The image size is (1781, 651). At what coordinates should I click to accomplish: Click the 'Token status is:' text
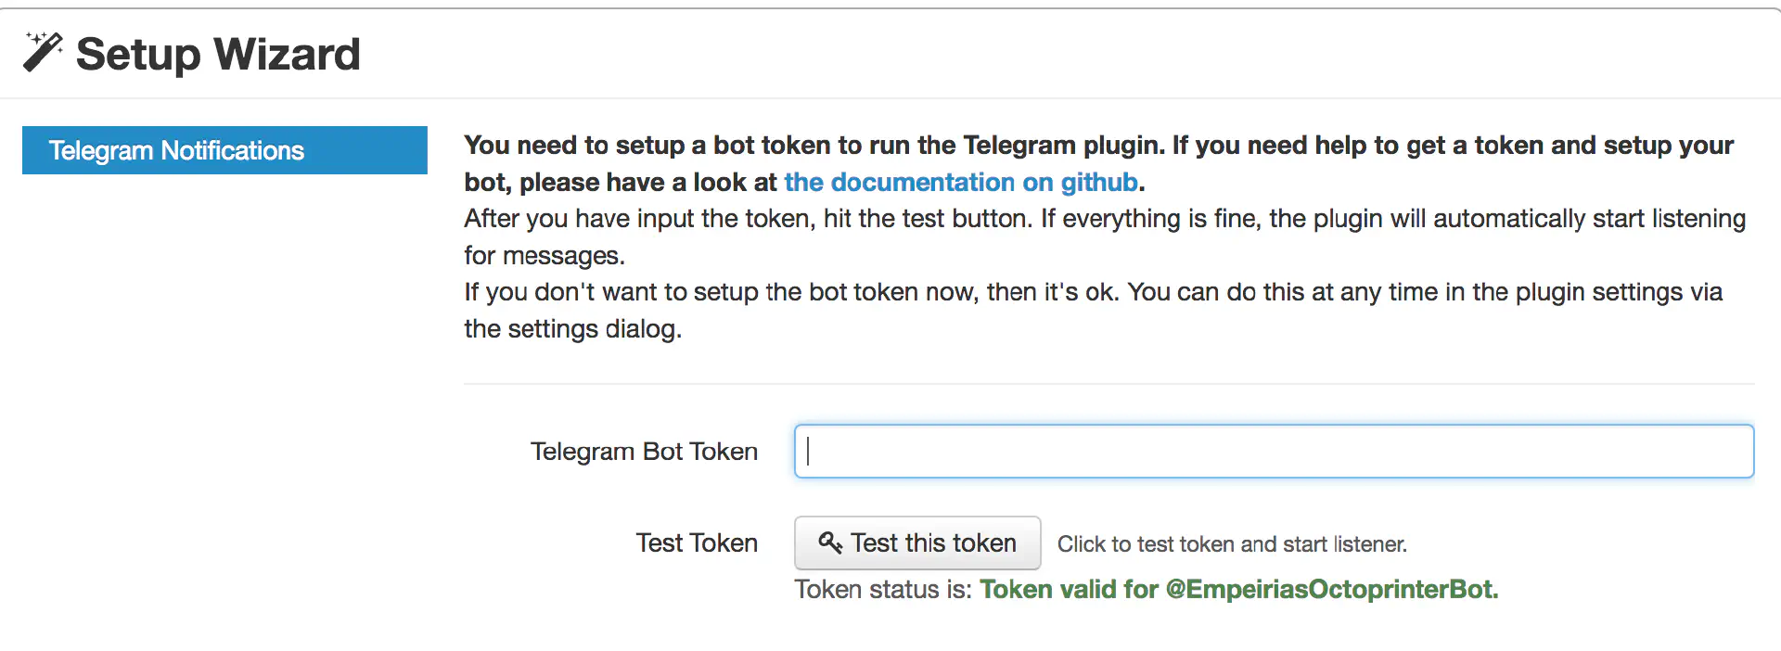(882, 590)
